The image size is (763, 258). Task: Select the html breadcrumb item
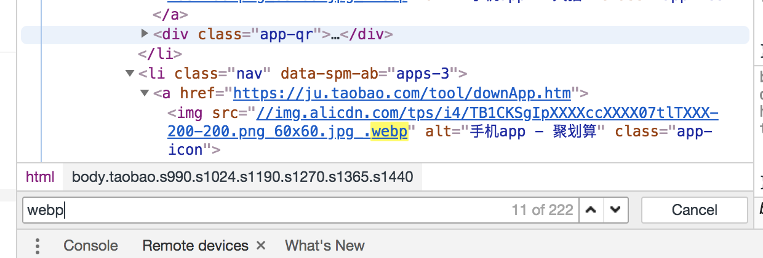[x=40, y=177]
